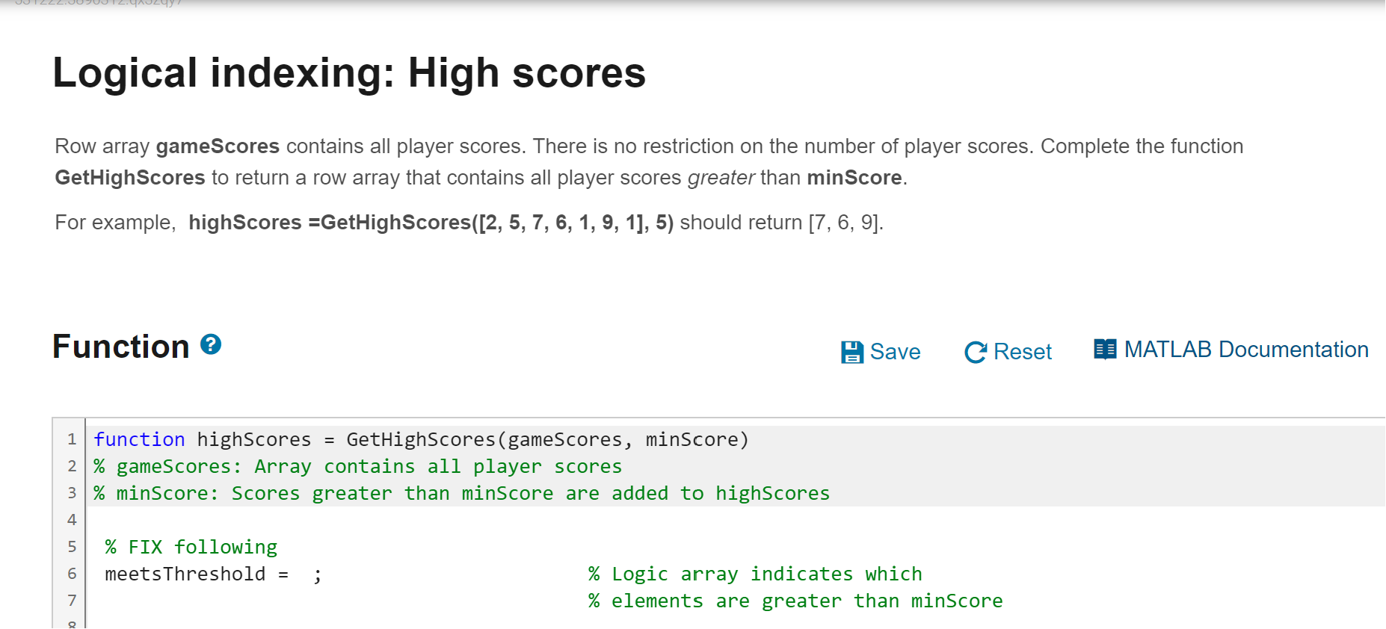
Task: Save the function code
Action: 881,352
